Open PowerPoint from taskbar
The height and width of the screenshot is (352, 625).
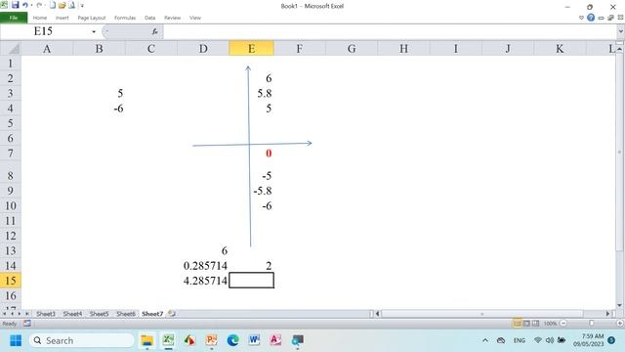tap(211, 340)
